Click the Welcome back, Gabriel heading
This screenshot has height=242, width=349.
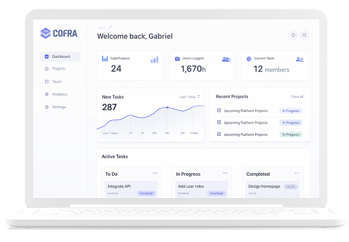[135, 36]
